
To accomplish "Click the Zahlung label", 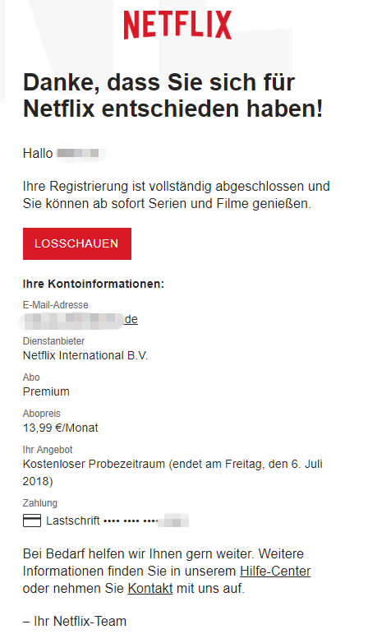I will (x=40, y=503).
